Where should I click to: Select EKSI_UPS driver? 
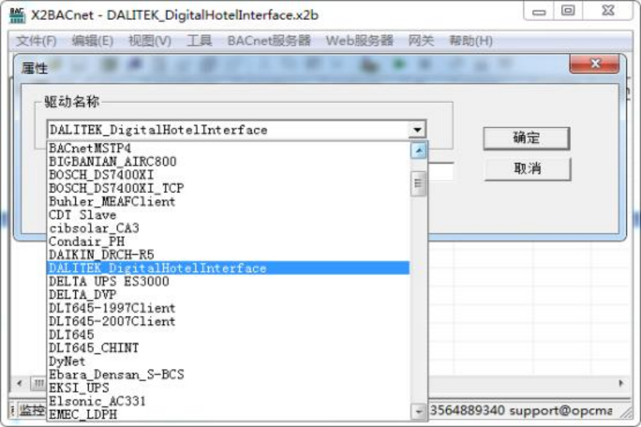click(x=228, y=388)
